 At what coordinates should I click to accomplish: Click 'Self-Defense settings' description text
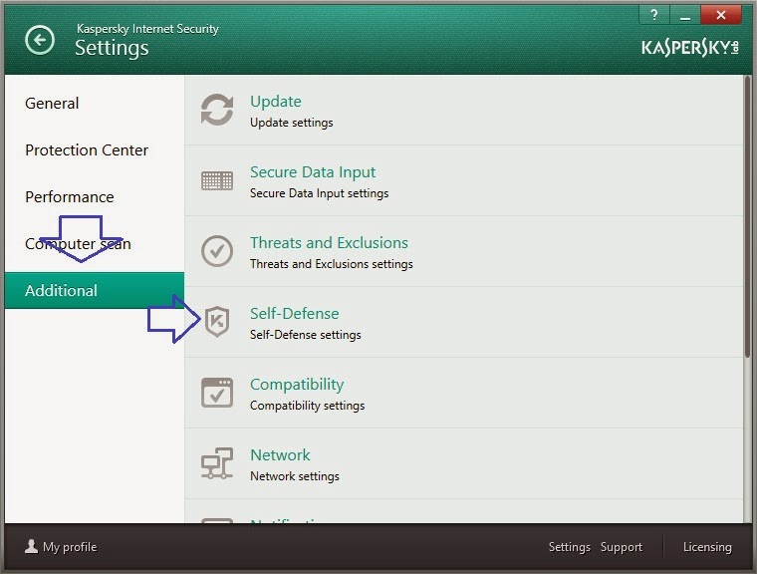(305, 335)
